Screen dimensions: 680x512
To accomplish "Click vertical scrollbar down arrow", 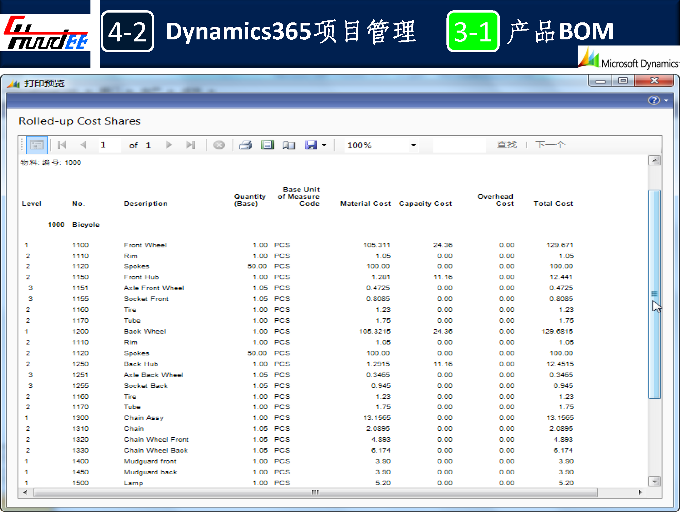I will 654,481.
